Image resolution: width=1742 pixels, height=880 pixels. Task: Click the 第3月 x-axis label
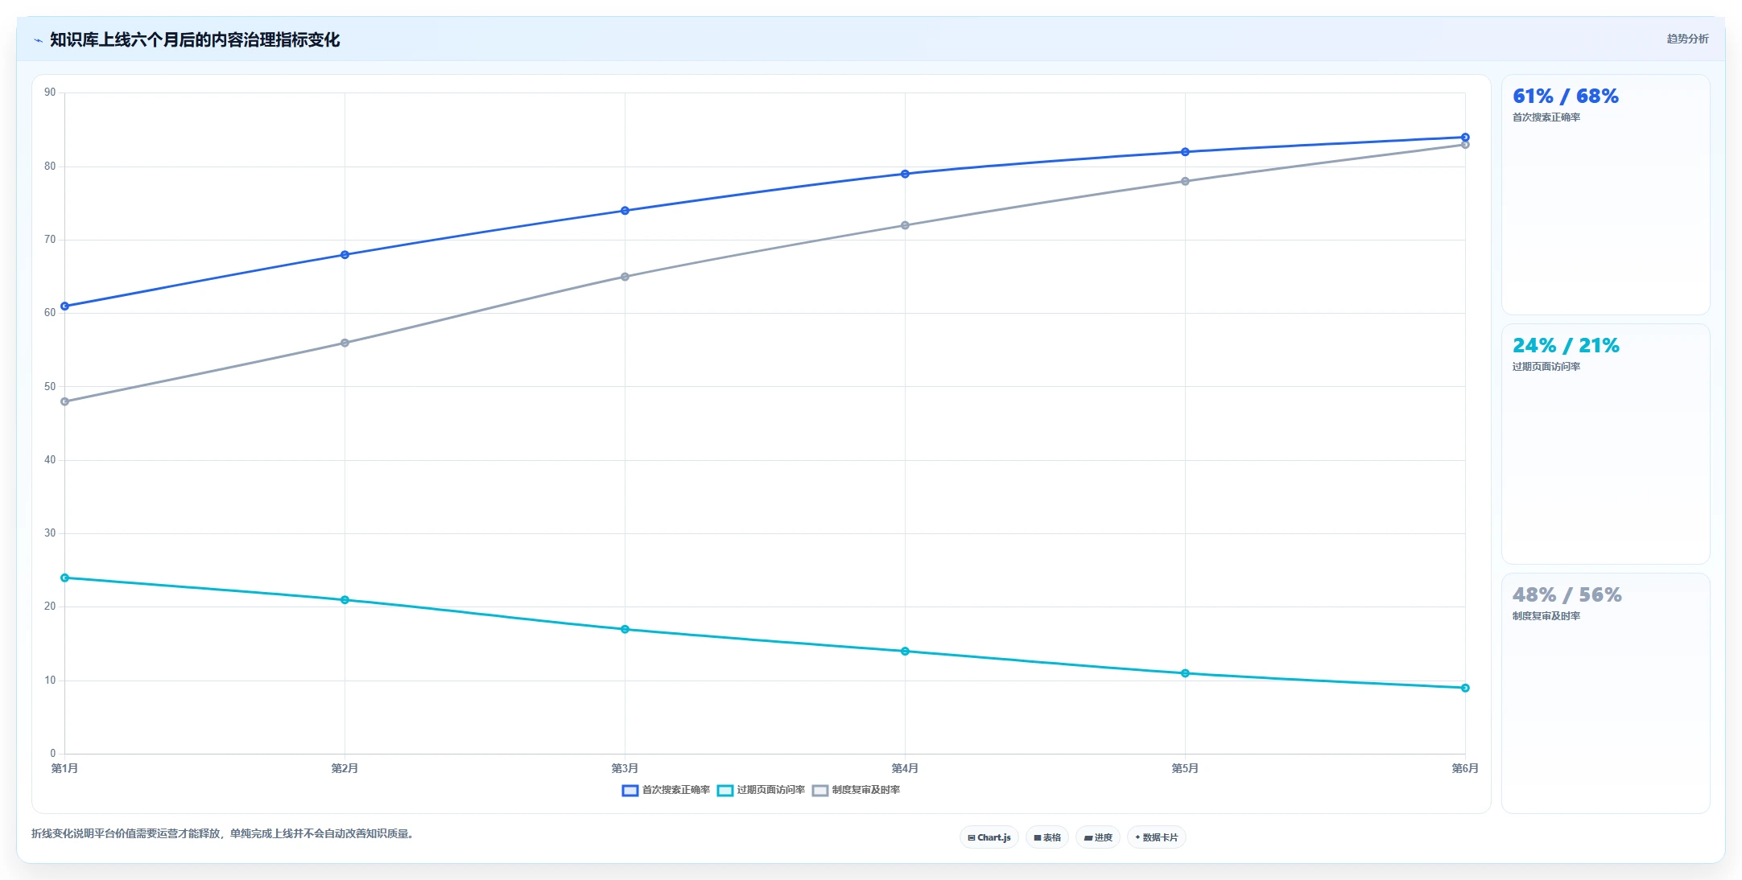coord(625,768)
